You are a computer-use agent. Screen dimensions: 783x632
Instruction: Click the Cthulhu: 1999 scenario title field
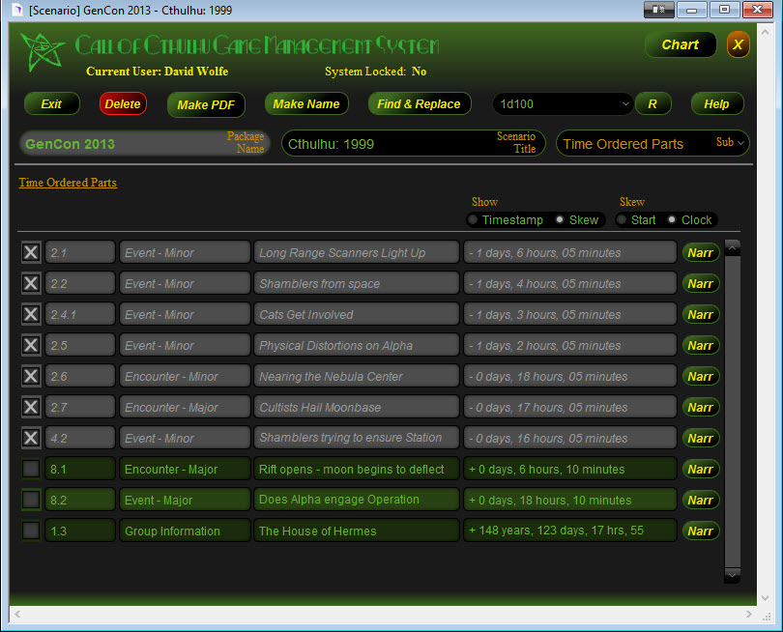point(413,143)
